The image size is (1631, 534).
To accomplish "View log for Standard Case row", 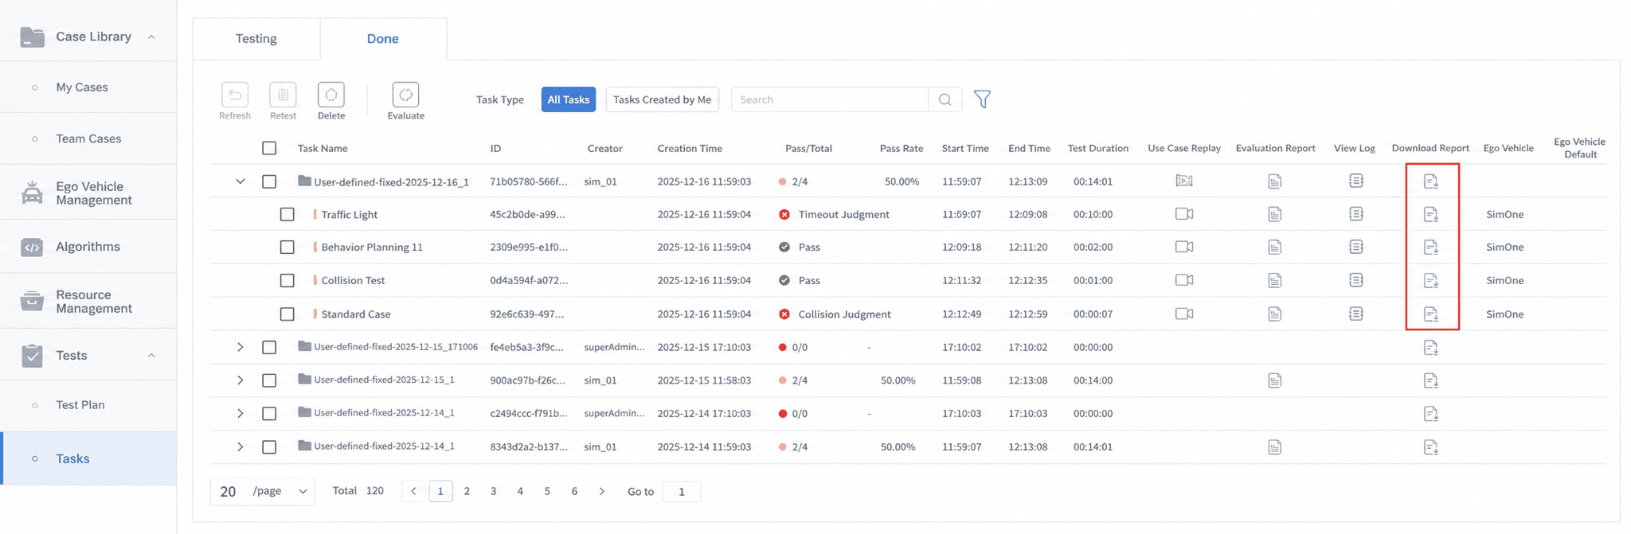I will 1356,314.
